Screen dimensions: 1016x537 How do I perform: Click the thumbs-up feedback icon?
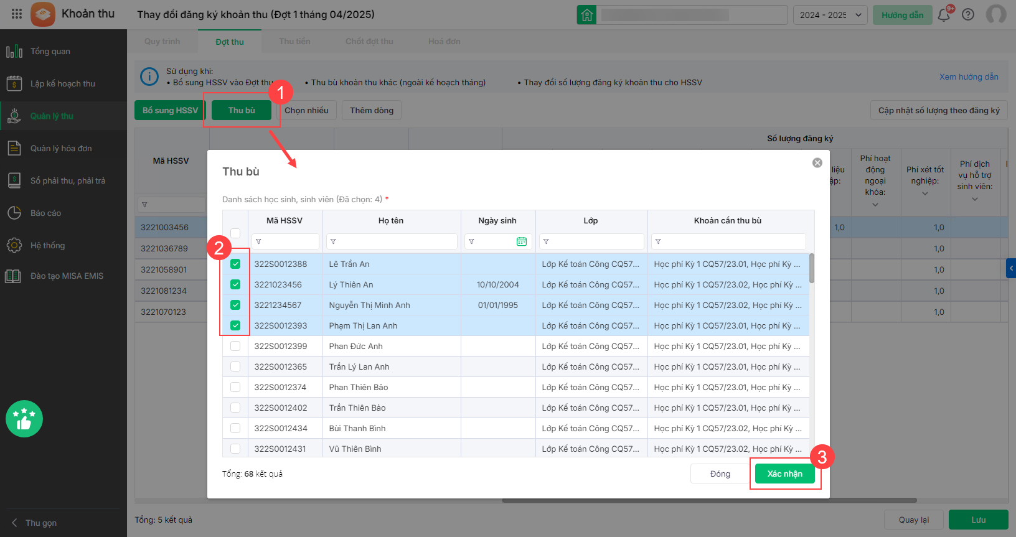point(24,419)
